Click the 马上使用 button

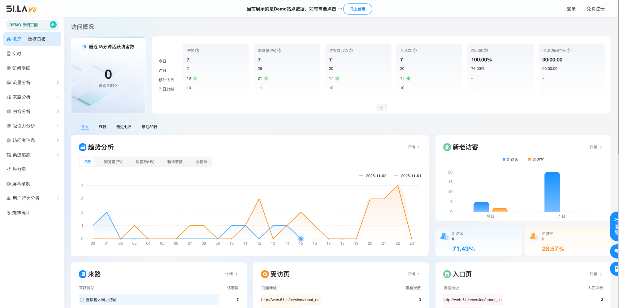(x=357, y=9)
